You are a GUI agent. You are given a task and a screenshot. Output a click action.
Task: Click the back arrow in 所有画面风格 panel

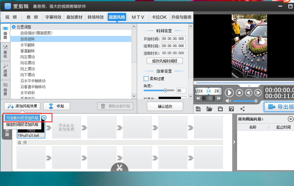290,119
